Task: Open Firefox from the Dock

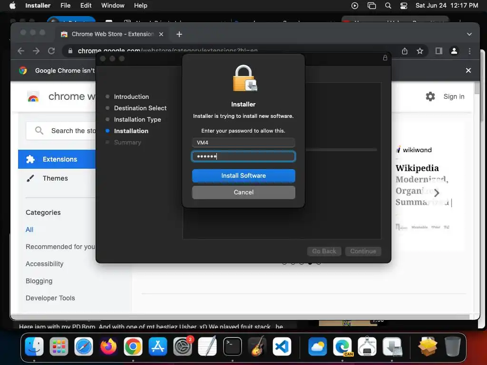Action: point(108,346)
